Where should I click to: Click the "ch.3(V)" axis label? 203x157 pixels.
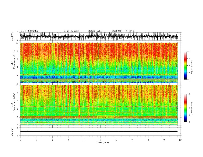click(12, 132)
